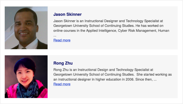
Task: Click the ellipsis below Jason Skinner's bio
Action: 55,36
